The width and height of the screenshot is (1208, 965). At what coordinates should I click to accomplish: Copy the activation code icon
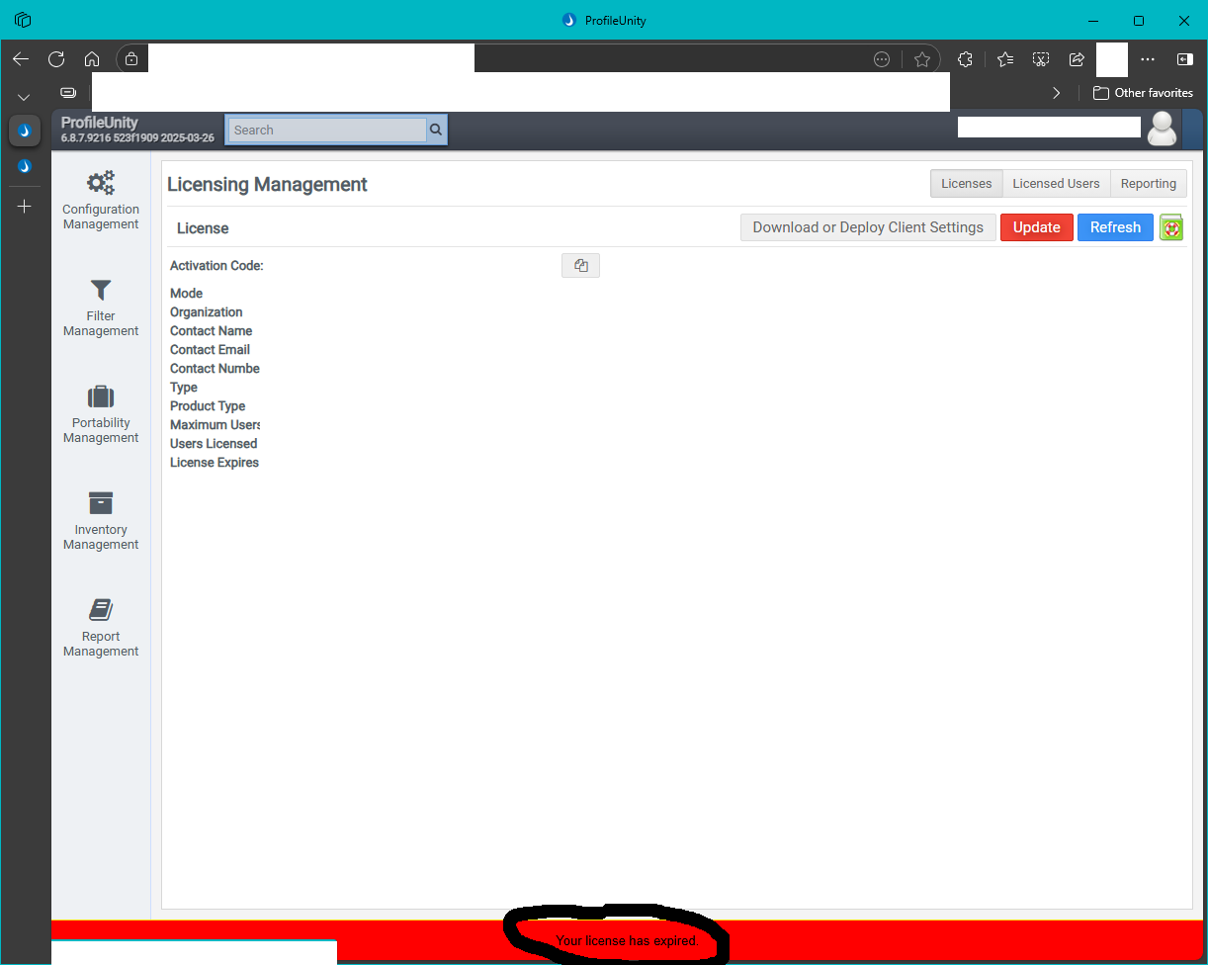click(581, 265)
